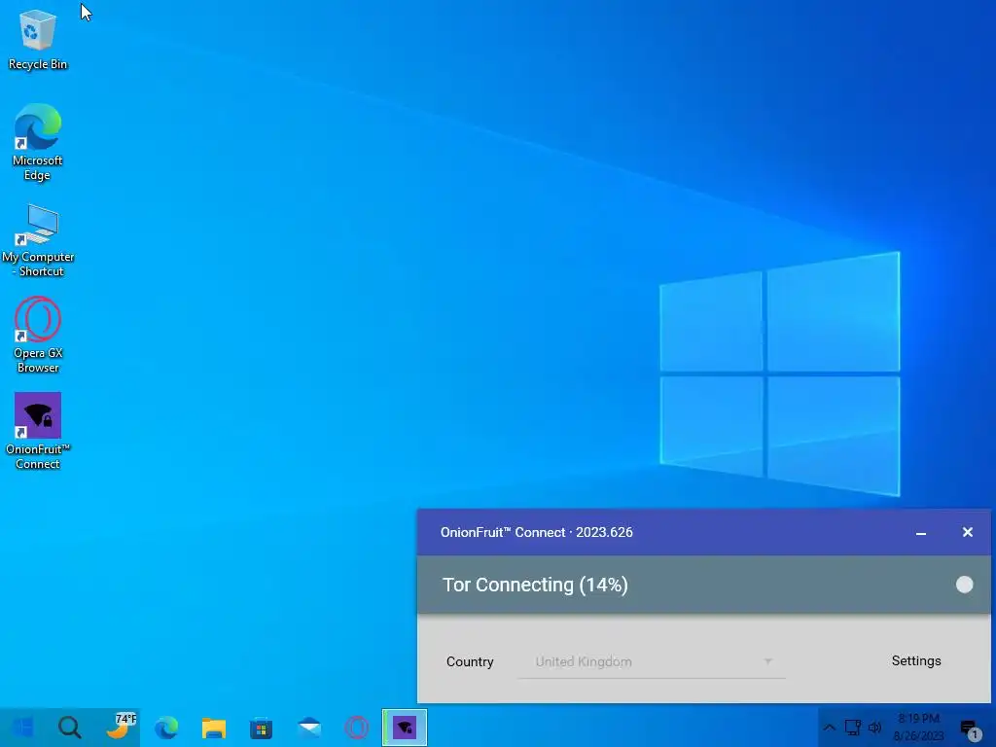Open the network status tray icon
Image resolution: width=996 pixels, height=747 pixels.
tap(852, 728)
